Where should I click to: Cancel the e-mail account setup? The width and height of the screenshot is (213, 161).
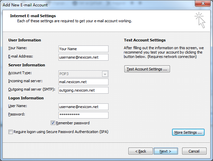coord(194,151)
